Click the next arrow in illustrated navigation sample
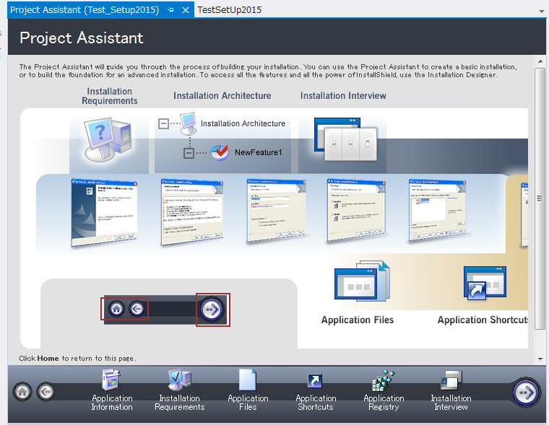This screenshot has height=425, width=549. tap(212, 310)
